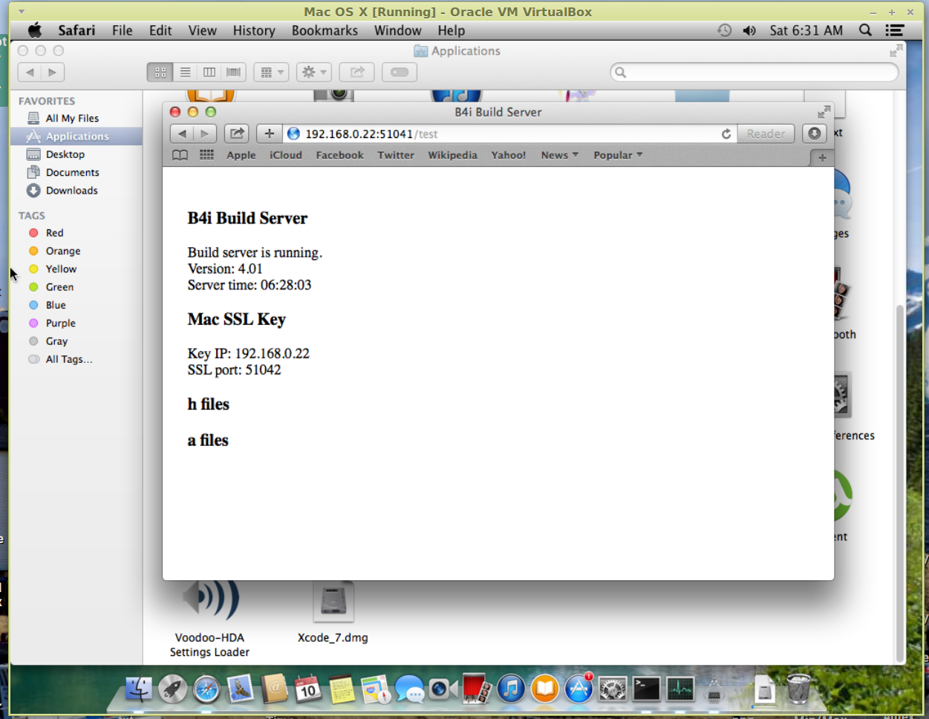Go forward in the Safari window
Viewport: 929px width, 719px height.
pyautogui.click(x=205, y=134)
